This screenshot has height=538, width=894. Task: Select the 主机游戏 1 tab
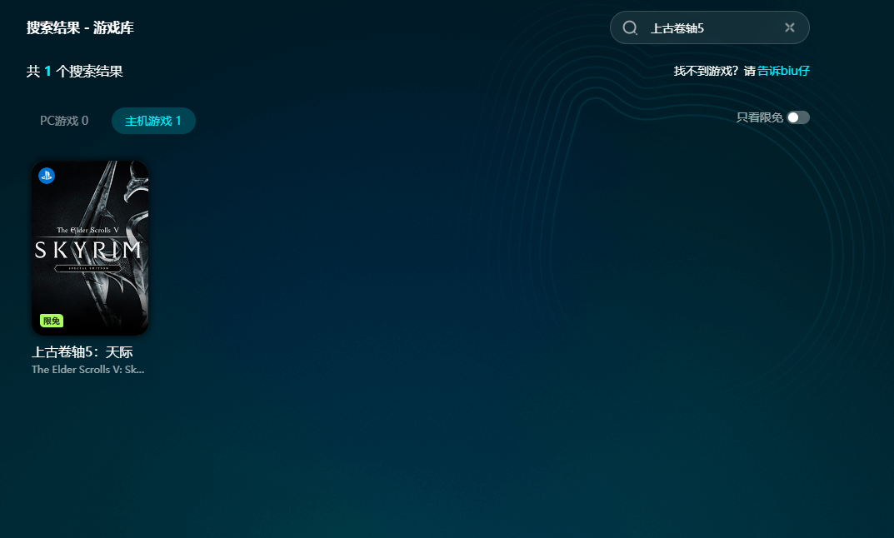tap(153, 121)
